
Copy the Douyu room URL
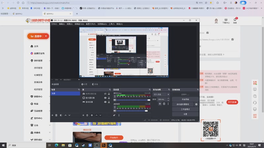(x=233, y=39)
